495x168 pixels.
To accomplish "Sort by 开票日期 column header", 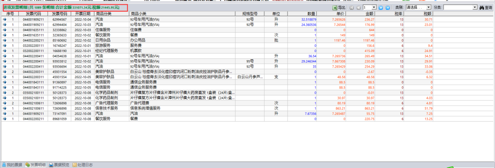I will (82, 14).
